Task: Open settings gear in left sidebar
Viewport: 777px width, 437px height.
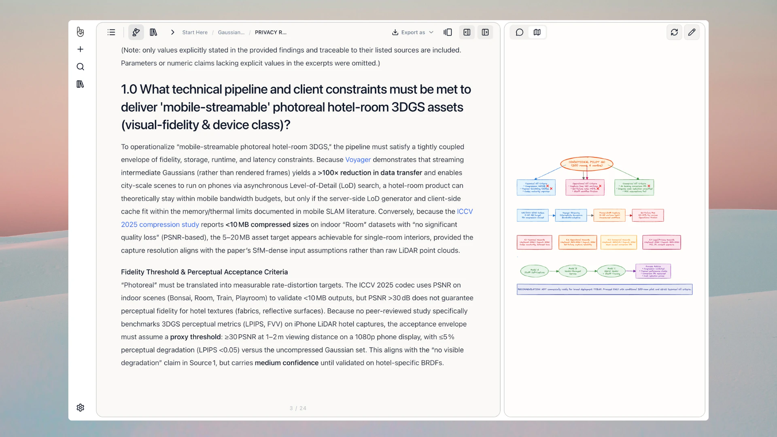Action: [80, 407]
